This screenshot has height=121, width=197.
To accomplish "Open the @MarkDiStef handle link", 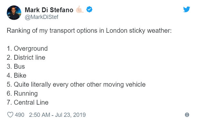I will pyautogui.click(x=41, y=17).
